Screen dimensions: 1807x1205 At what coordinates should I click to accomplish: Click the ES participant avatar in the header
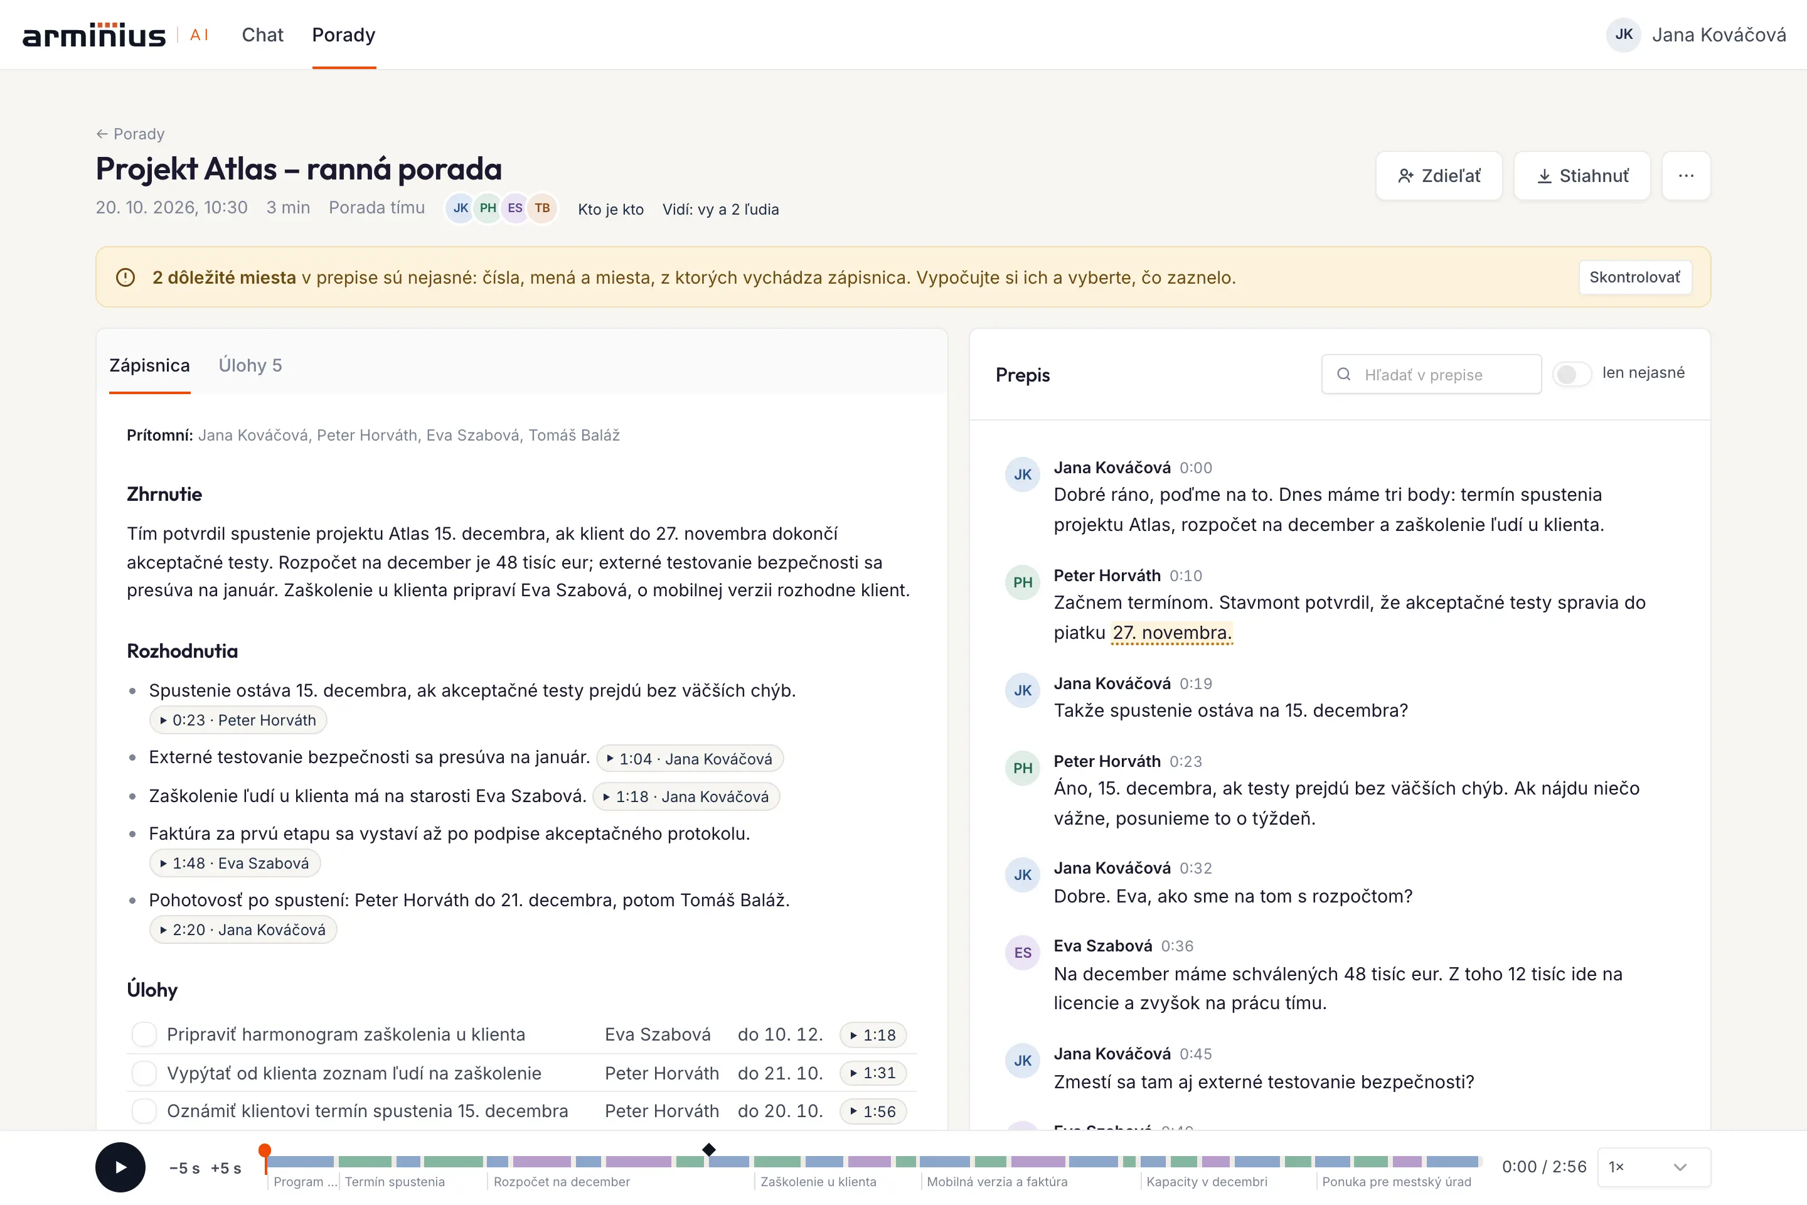click(514, 208)
